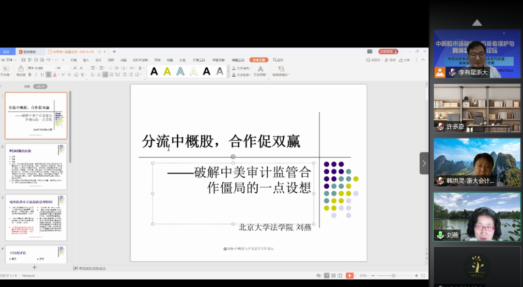Click the 查找 search button

point(278,60)
